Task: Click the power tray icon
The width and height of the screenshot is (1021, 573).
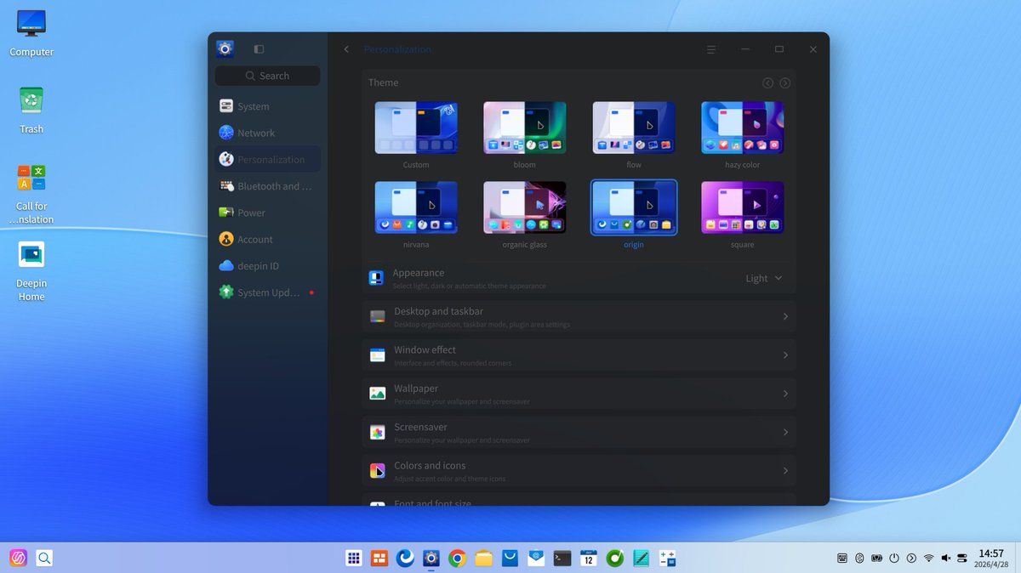Action: [x=894, y=559]
